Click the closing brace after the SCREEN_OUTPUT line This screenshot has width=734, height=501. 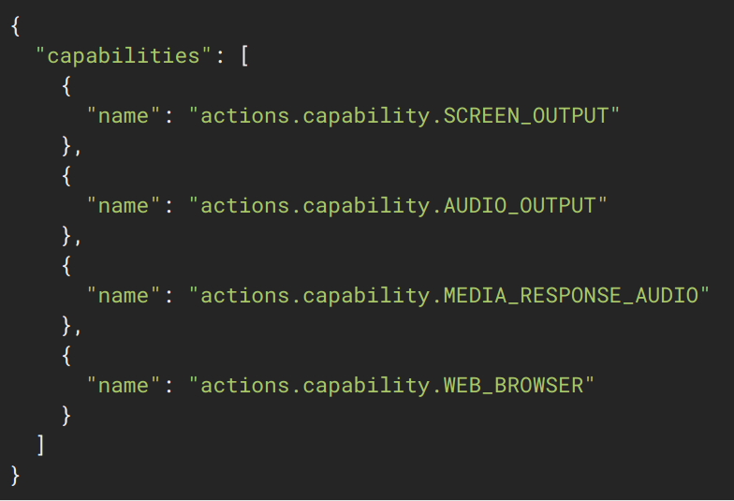pos(66,145)
